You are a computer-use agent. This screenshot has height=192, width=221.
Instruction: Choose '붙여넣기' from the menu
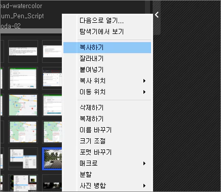coord(107,70)
